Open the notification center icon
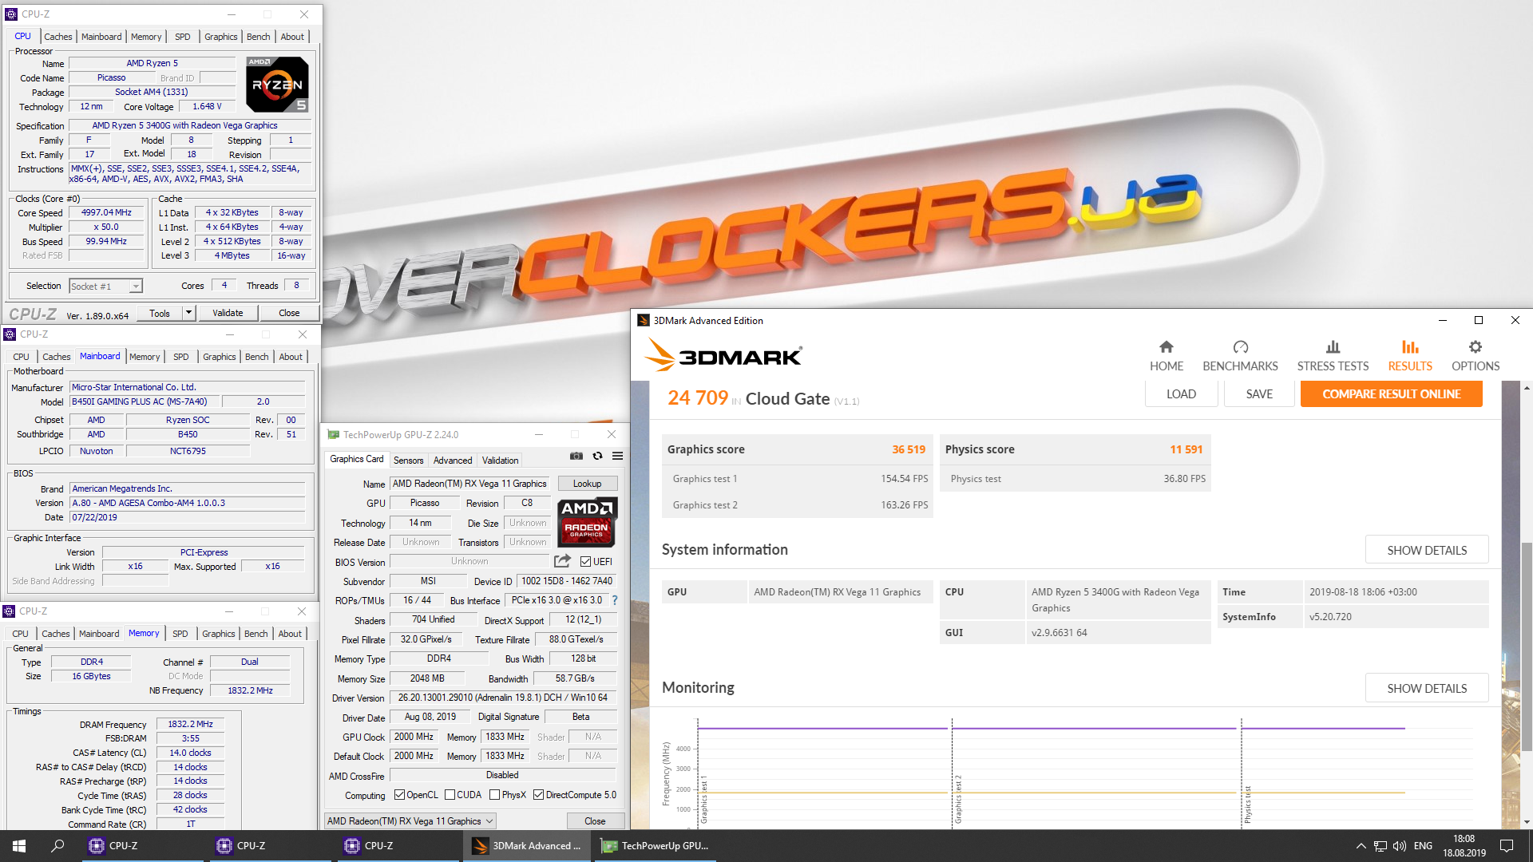The height and width of the screenshot is (862, 1533). pyautogui.click(x=1507, y=846)
